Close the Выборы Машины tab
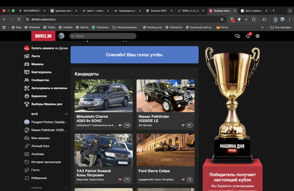The height and width of the screenshot is (191, 294). pyautogui.click(x=235, y=11)
